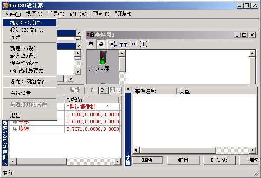Click the Cult3D application icon in title bar
Viewport: 261px width, 178px height.
click(x=6, y=6)
